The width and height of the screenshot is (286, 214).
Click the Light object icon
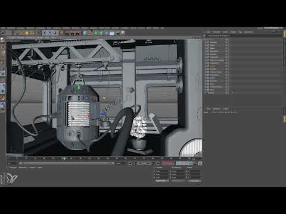click(x=123, y=33)
